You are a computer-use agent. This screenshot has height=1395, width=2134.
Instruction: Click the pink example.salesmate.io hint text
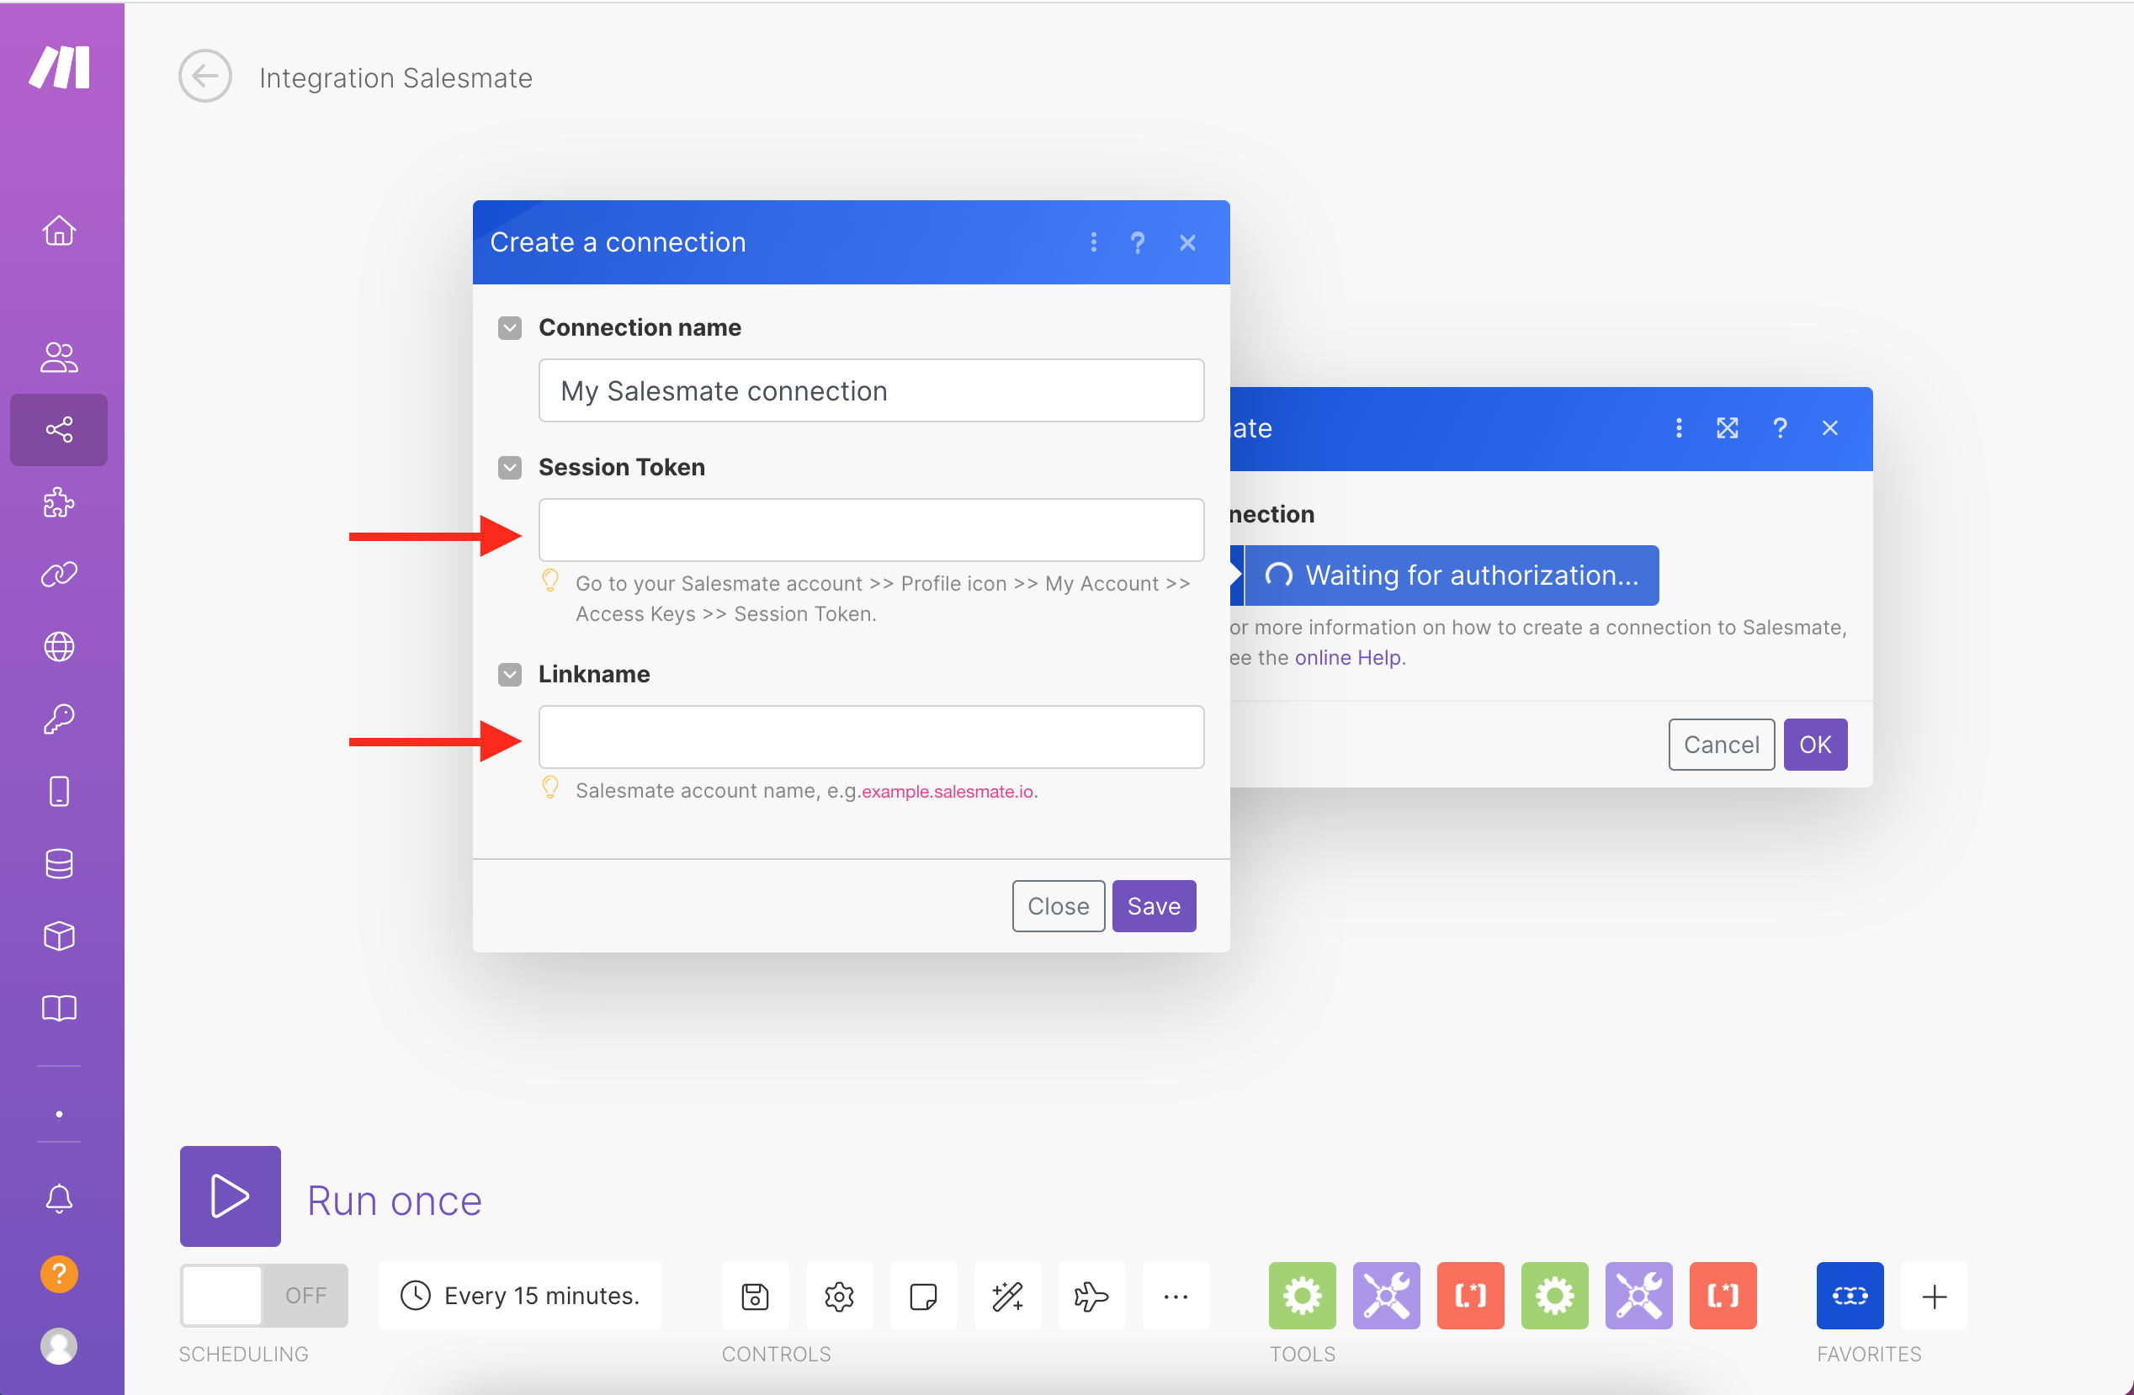pos(948,792)
